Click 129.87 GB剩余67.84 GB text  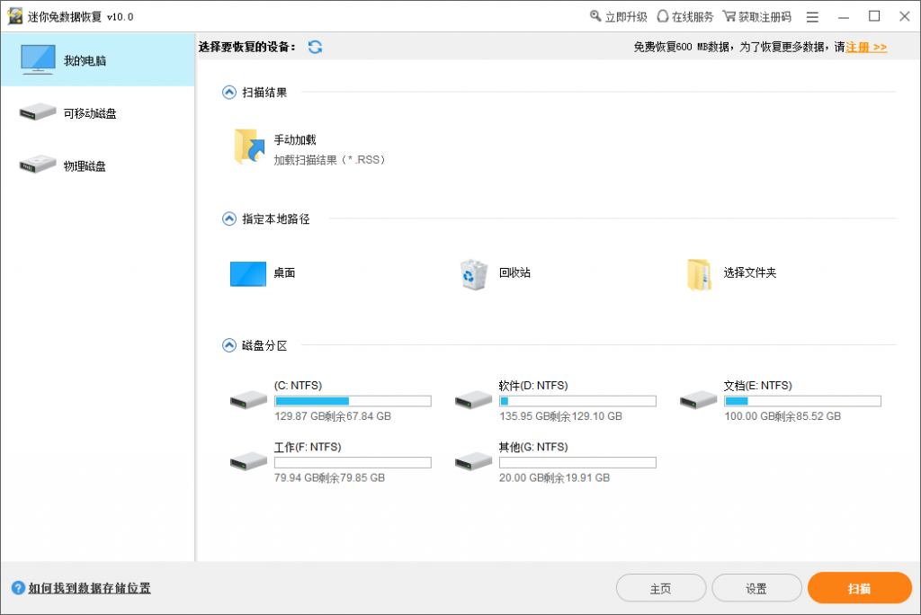[333, 416]
